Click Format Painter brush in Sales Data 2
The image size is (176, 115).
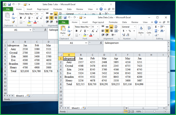(x=69, y=35)
